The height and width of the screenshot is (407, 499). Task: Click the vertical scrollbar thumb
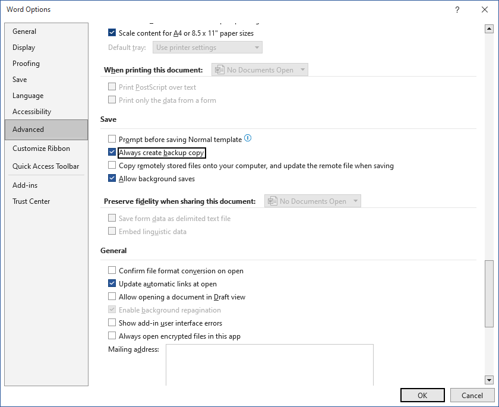tap(489, 294)
